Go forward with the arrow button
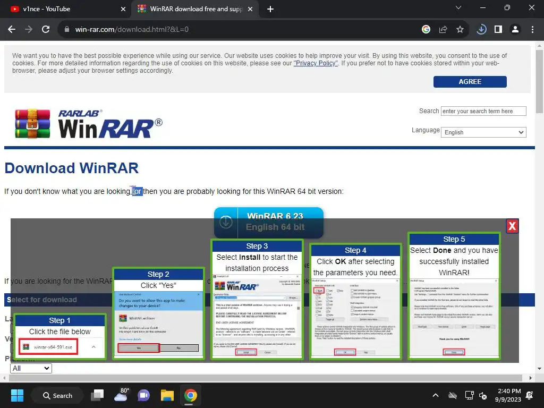Image resolution: width=544 pixels, height=408 pixels. [29, 30]
